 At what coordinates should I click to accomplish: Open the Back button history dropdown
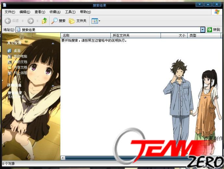click(23, 21)
